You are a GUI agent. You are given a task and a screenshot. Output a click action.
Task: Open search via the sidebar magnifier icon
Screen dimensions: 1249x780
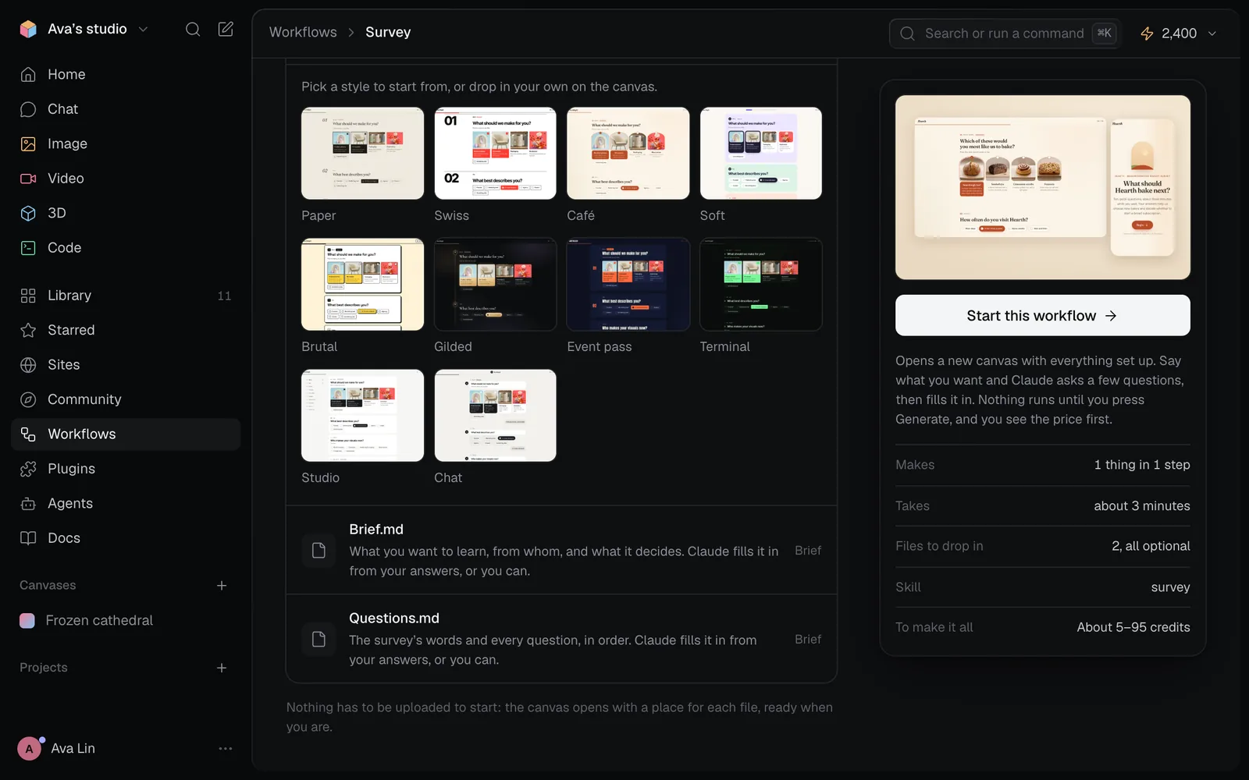193,30
